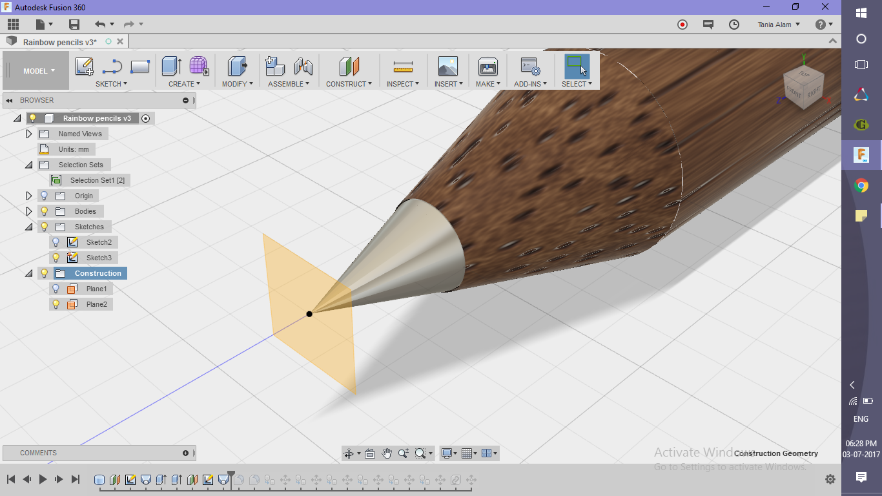Expand the Named Views node
This screenshot has width=882, height=496.
click(28, 134)
